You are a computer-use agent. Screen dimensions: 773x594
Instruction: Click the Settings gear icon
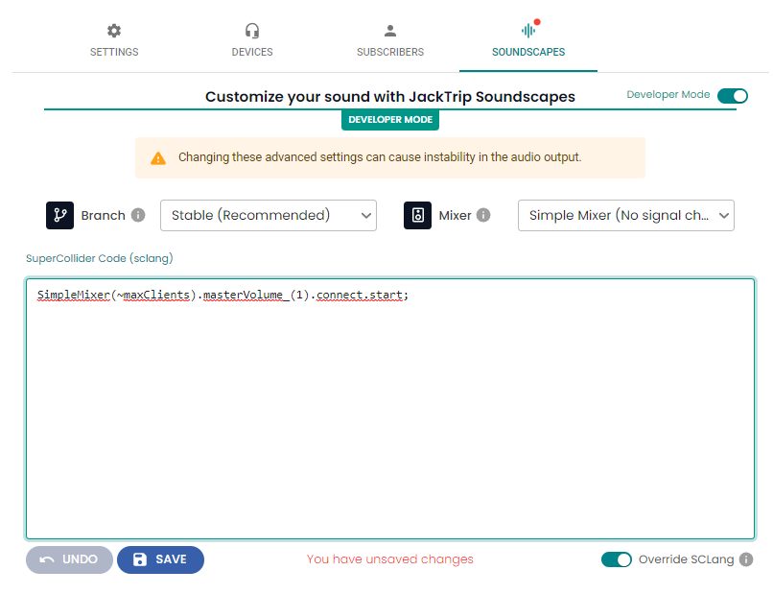(x=113, y=30)
